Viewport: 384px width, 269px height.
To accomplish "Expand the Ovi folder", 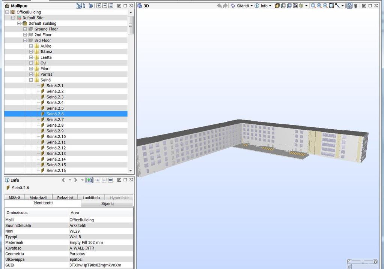I will 31,63.
